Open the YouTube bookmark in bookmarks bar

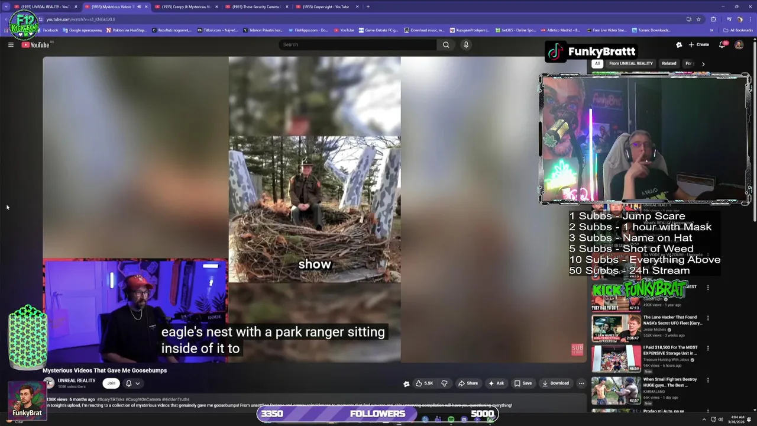click(344, 30)
